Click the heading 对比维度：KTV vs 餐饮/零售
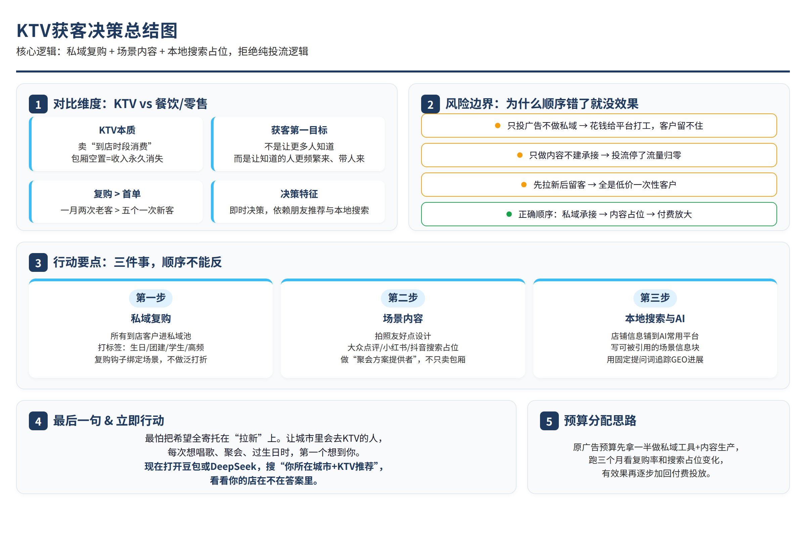Viewport: 806px width, 537px height. [130, 104]
